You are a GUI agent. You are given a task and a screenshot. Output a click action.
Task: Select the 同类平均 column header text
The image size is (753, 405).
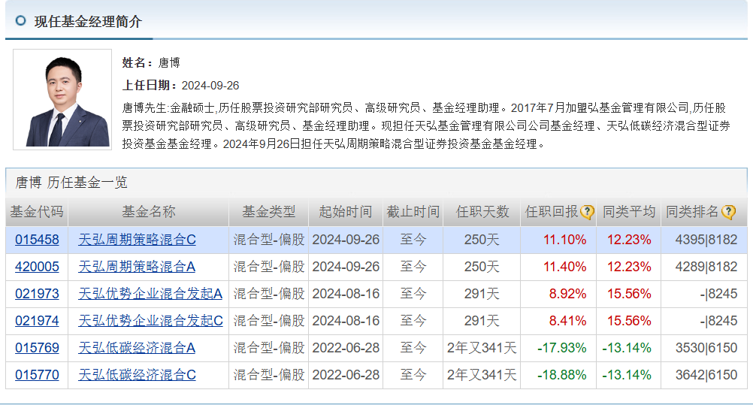click(x=628, y=212)
